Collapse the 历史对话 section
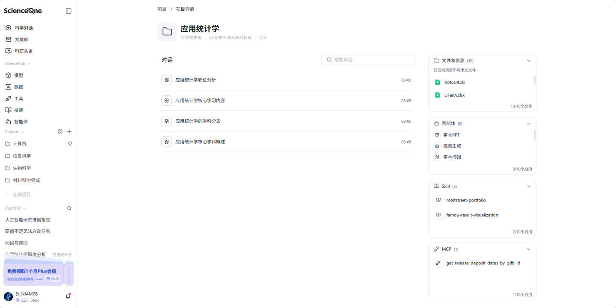Image resolution: width=616 pixels, height=308 pixels. coord(24,209)
